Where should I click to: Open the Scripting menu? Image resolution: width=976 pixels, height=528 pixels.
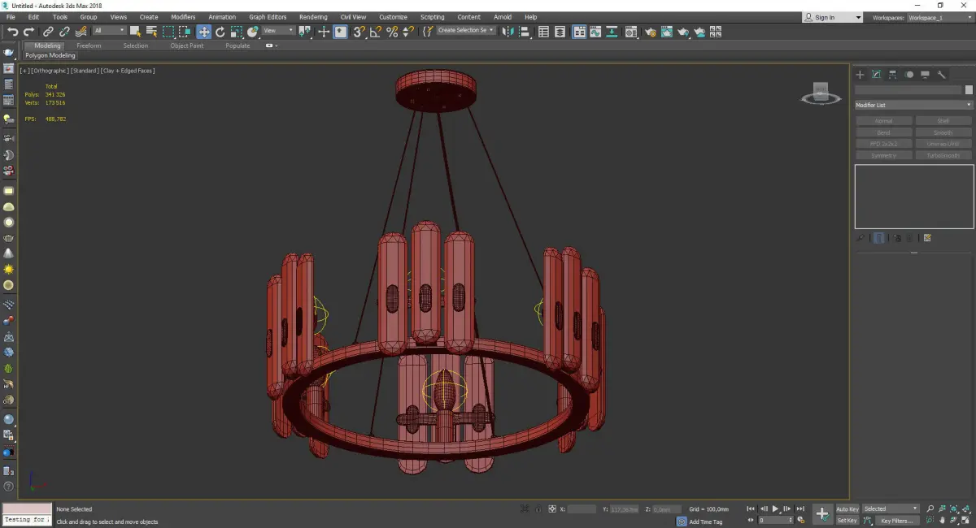(x=432, y=17)
